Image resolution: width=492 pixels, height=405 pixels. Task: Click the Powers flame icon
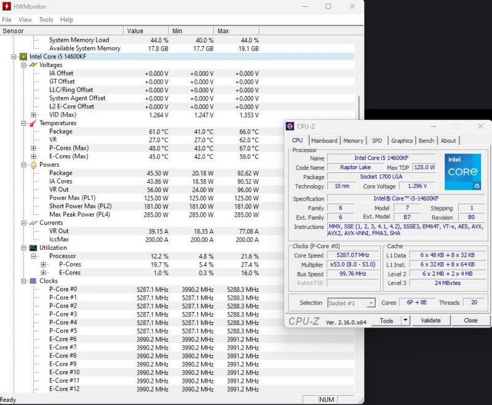(33, 165)
